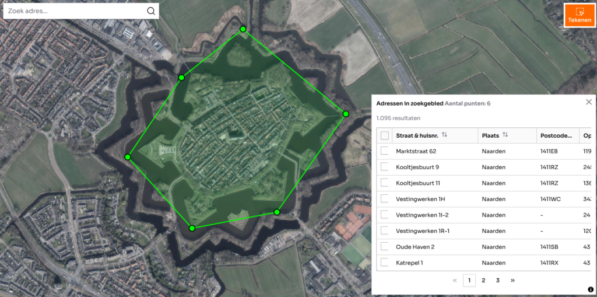The height and width of the screenshot is (297, 597).
Task: Check the Vestingwerken 1R-1 row checkbox
Action: (x=385, y=230)
